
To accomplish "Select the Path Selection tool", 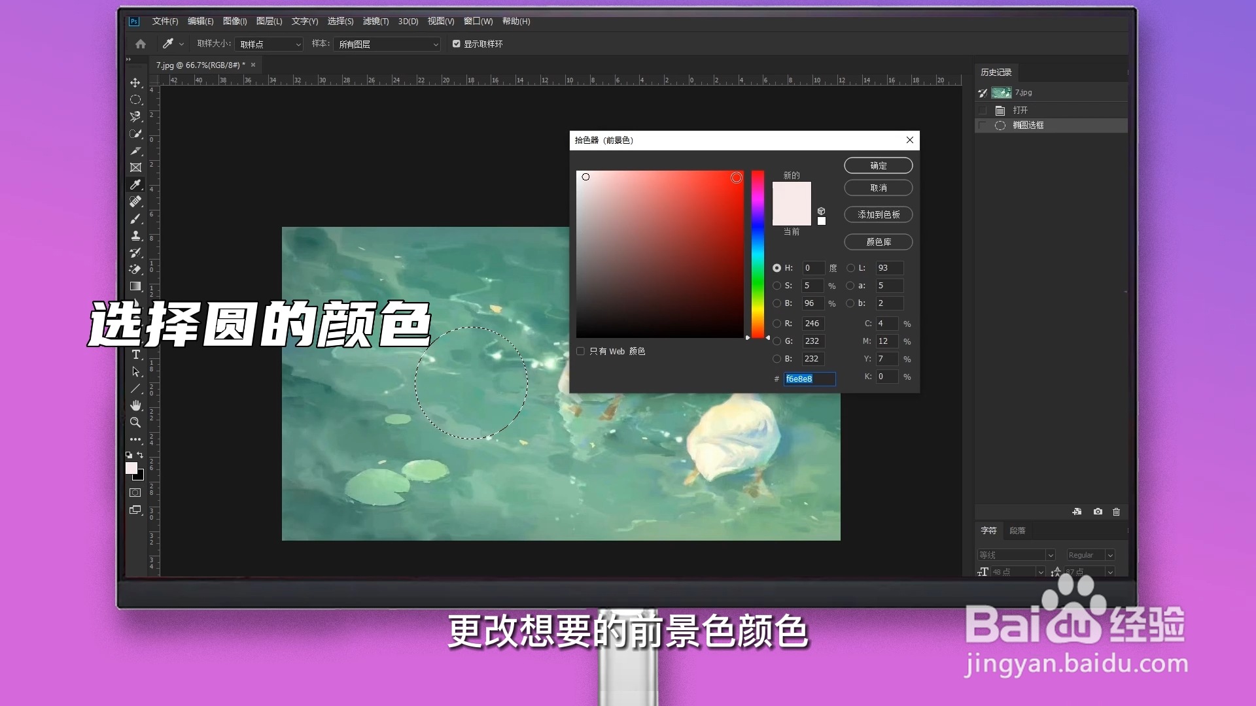I will tap(135, 372).
